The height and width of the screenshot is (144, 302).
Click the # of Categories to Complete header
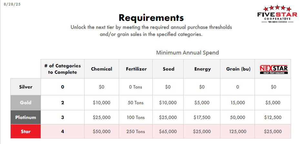tap(62, 69)
